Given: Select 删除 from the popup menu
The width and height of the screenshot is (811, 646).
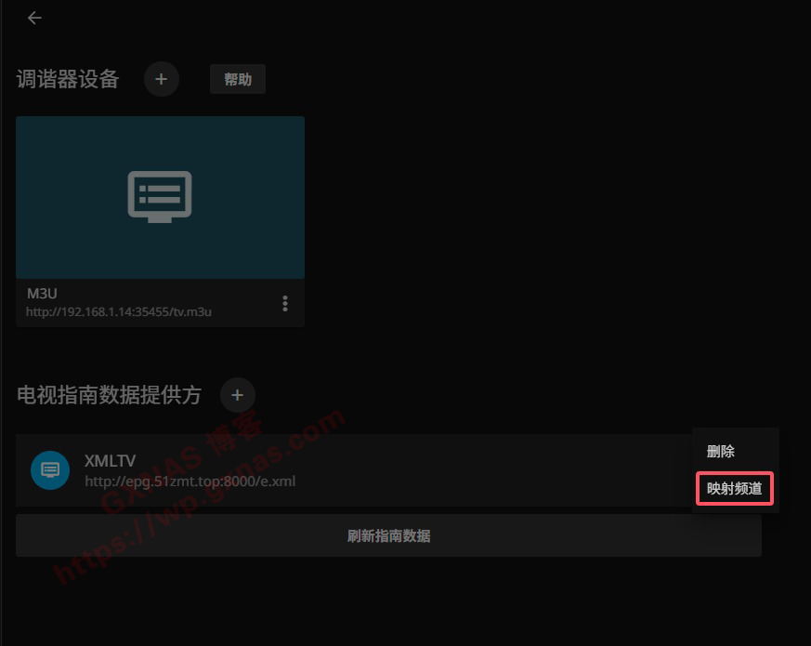Looking at the screenshot, I should point(721,452).
